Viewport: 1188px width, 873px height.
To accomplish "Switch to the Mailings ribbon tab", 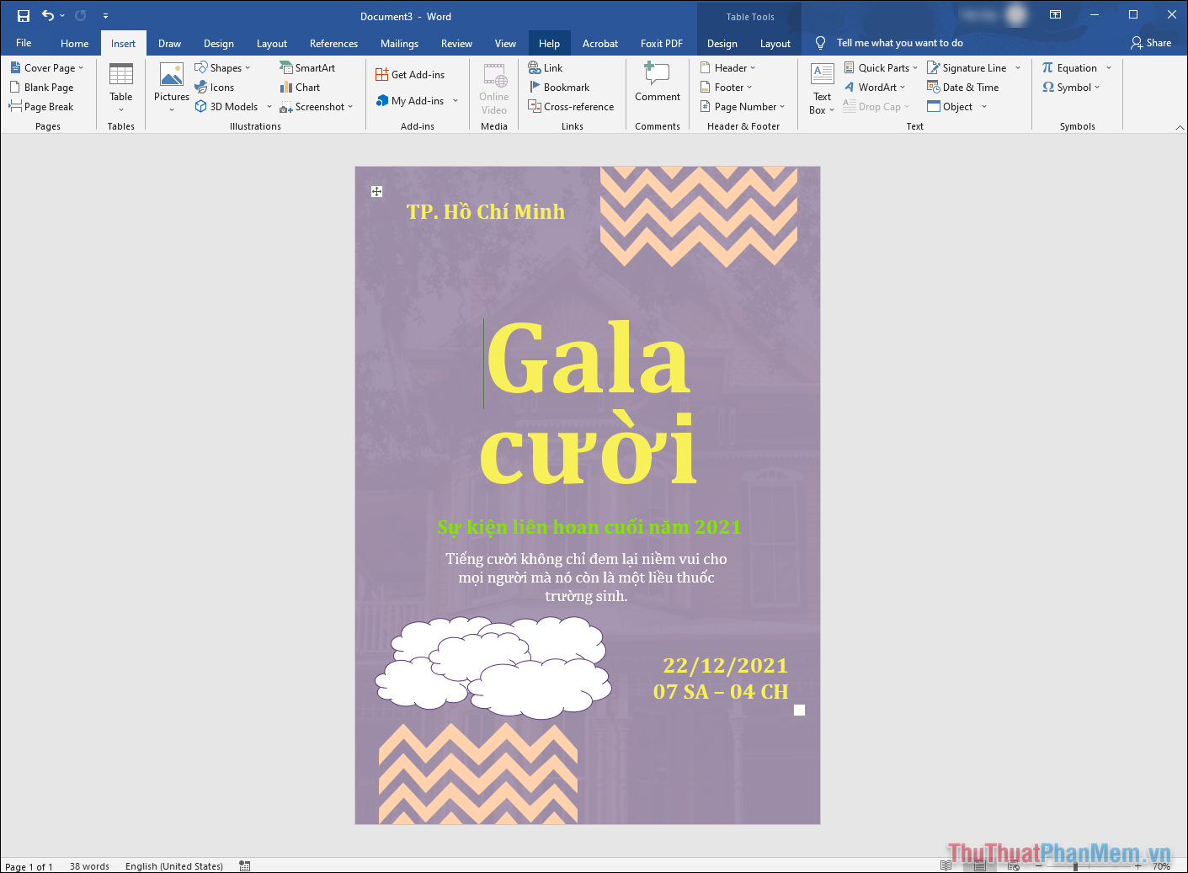I will click(399, 43).
